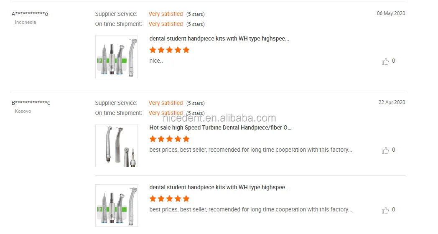Click Indonesia reviewer's Supplier Service 'Very satisfied'

point(166,14)
